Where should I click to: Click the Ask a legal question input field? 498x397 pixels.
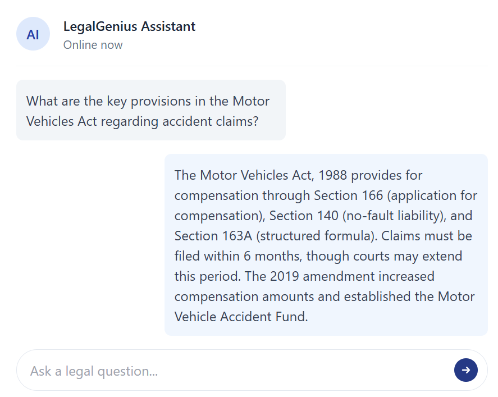pos(225,370)
